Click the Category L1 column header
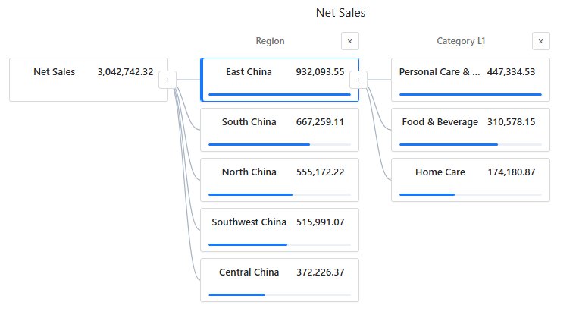The image size is (576, 315). coord(461,41)
